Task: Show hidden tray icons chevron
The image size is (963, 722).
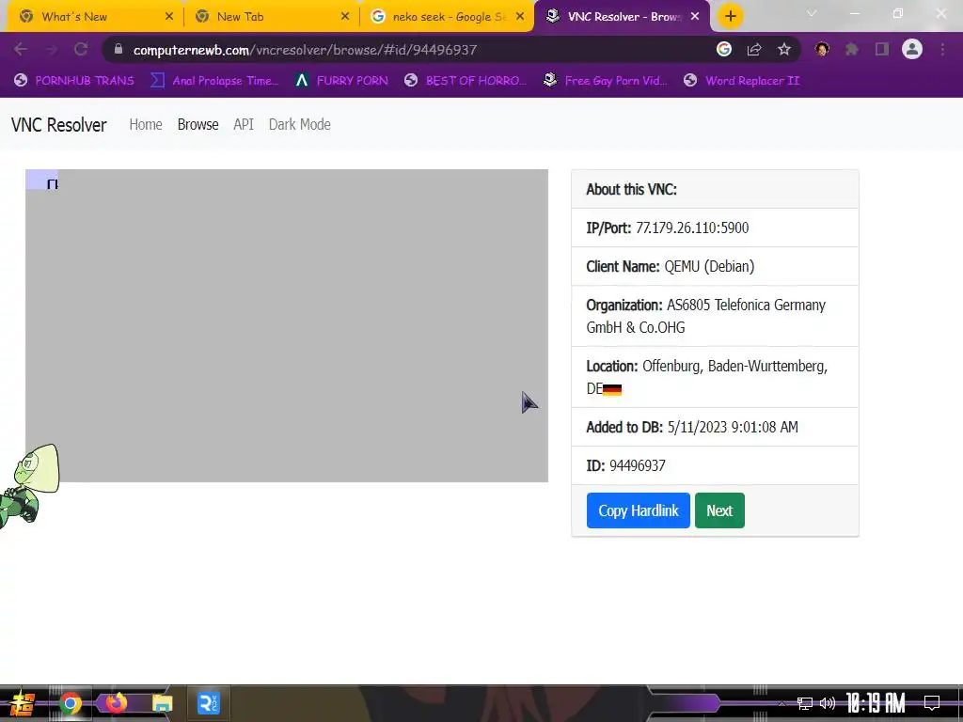Action: coord(781,703)
